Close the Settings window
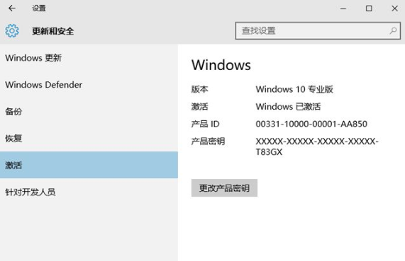Viewport: 405px width, 261px height. (x=394, y=8)
